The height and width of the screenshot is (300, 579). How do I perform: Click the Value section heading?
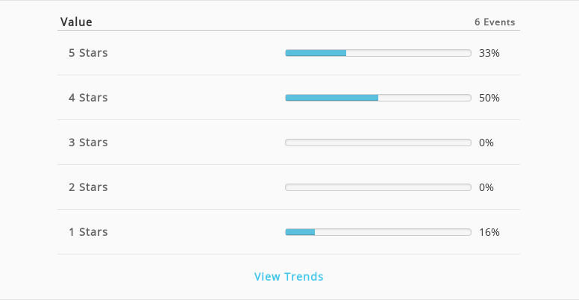point(76,22)
